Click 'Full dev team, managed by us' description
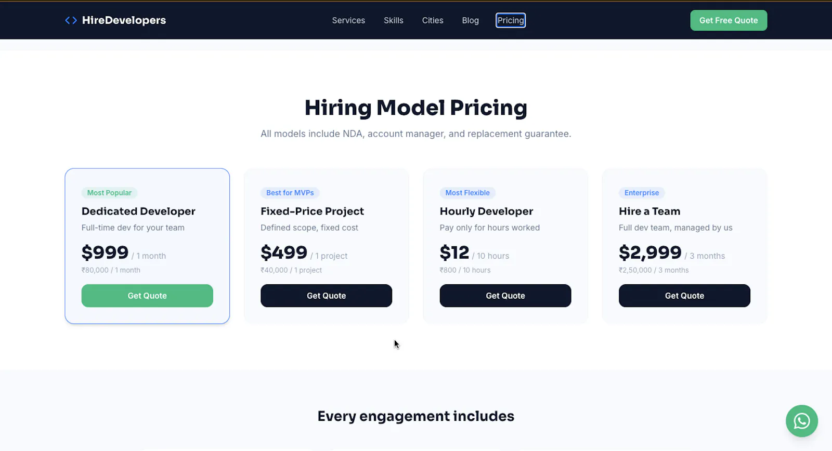Viewport: 832px width, 451px height. (x=675, y=228)
